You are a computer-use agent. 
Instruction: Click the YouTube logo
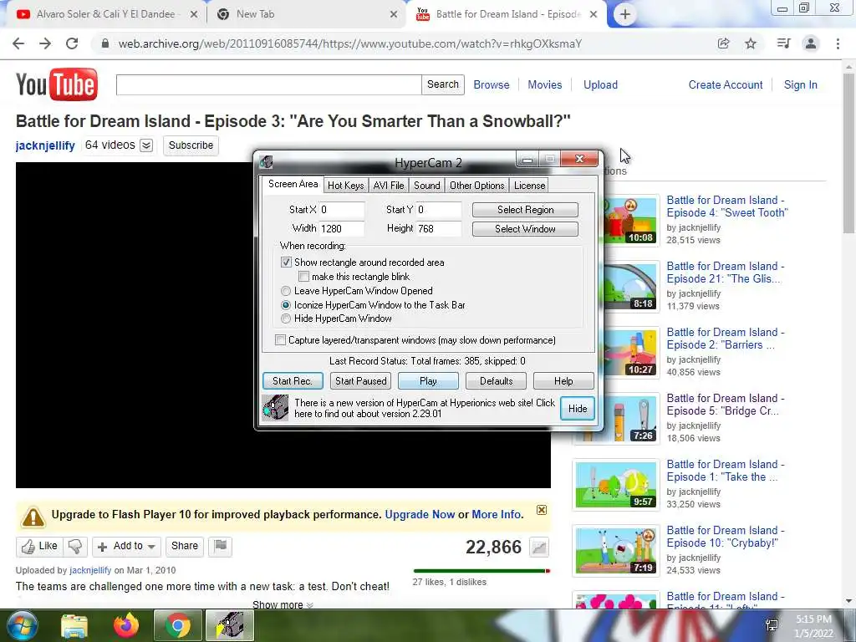[x=57, y=84]
